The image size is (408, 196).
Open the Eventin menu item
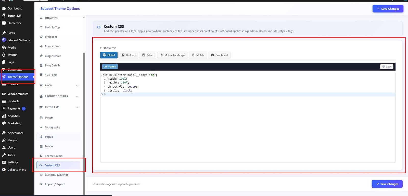12,55
